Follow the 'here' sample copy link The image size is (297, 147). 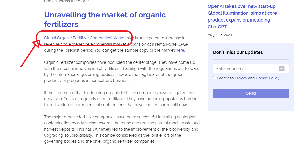[180, 50]
